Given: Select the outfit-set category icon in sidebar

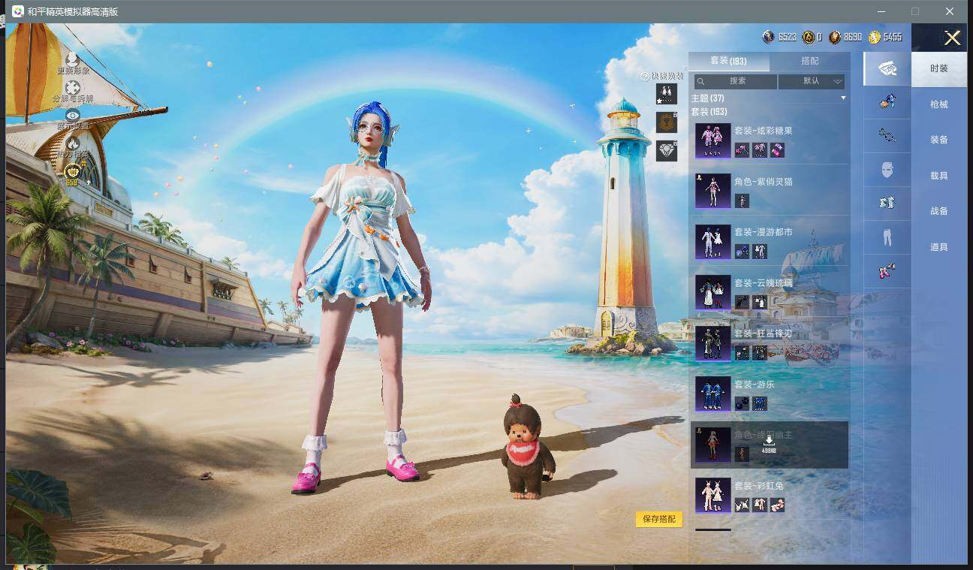Looking at the screenshot, I should [887, 68].
